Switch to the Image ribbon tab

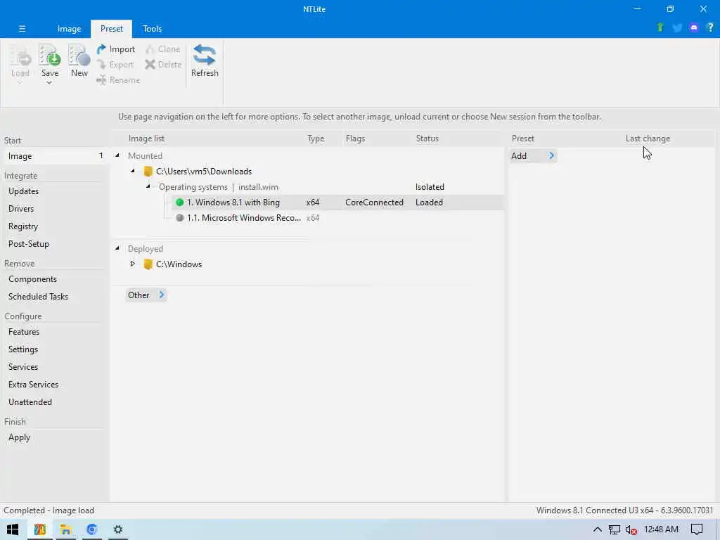[70, 28]
